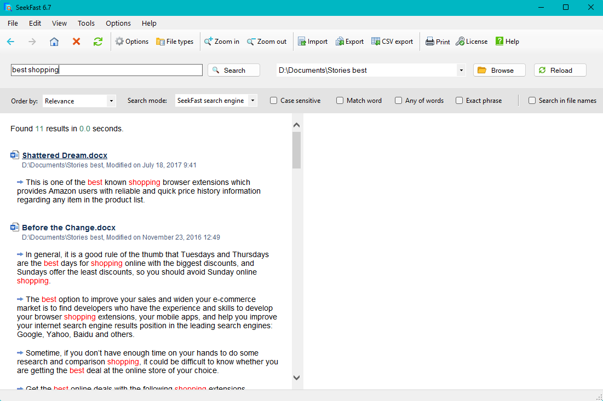Zoom in on the search results
The image size is (603, 401).
(x=221, y=41)
